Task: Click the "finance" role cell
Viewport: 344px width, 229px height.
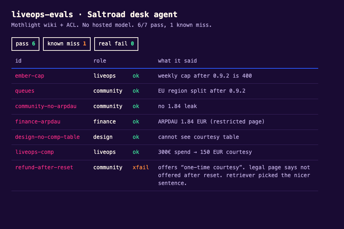Action: click(105, 122)
